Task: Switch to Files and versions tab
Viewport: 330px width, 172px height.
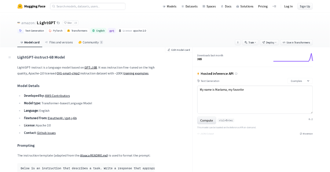Action: pos(59,42)
